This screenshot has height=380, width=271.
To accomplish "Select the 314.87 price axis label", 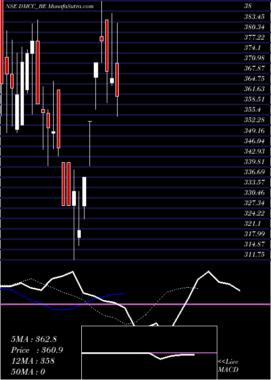I will [254, 244].
